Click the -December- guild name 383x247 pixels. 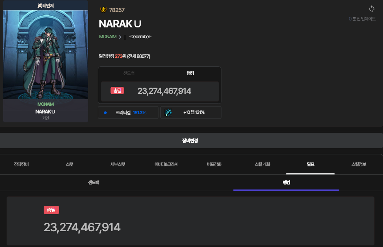click(x=140, y=37)
